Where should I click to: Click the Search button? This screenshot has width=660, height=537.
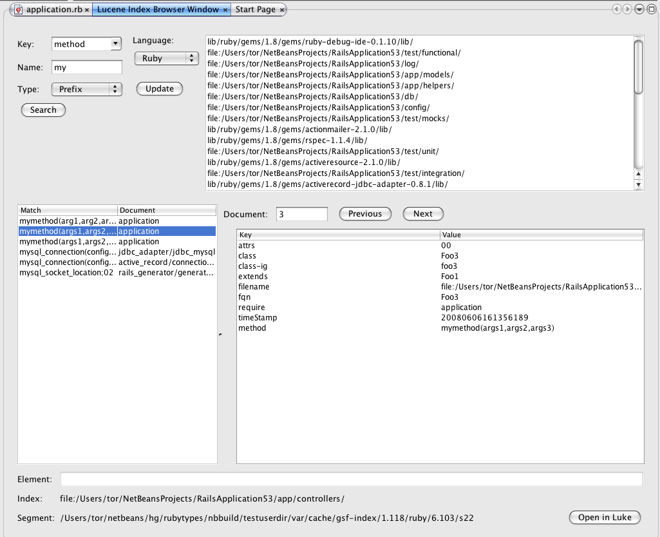pyautogui.click(x=43, y=110)
